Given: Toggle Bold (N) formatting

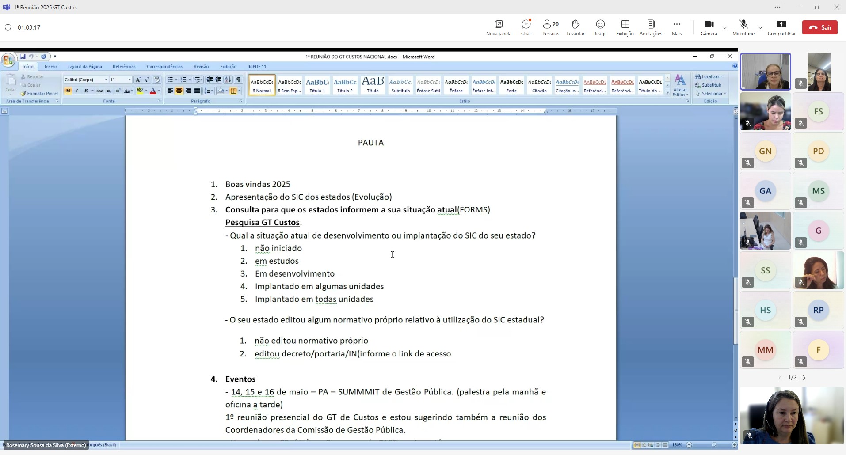Looking at the screenshot, I should click(68, 91).
